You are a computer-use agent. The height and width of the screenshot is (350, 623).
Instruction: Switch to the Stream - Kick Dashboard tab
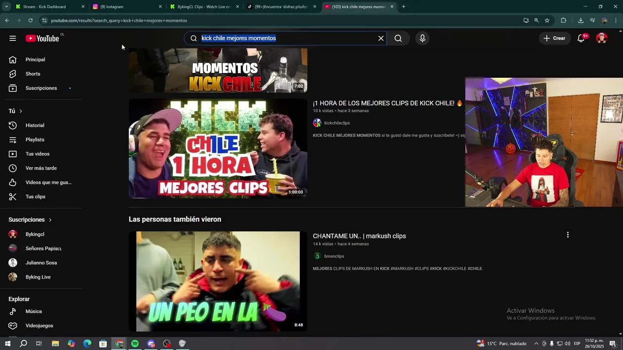(50, 7)
